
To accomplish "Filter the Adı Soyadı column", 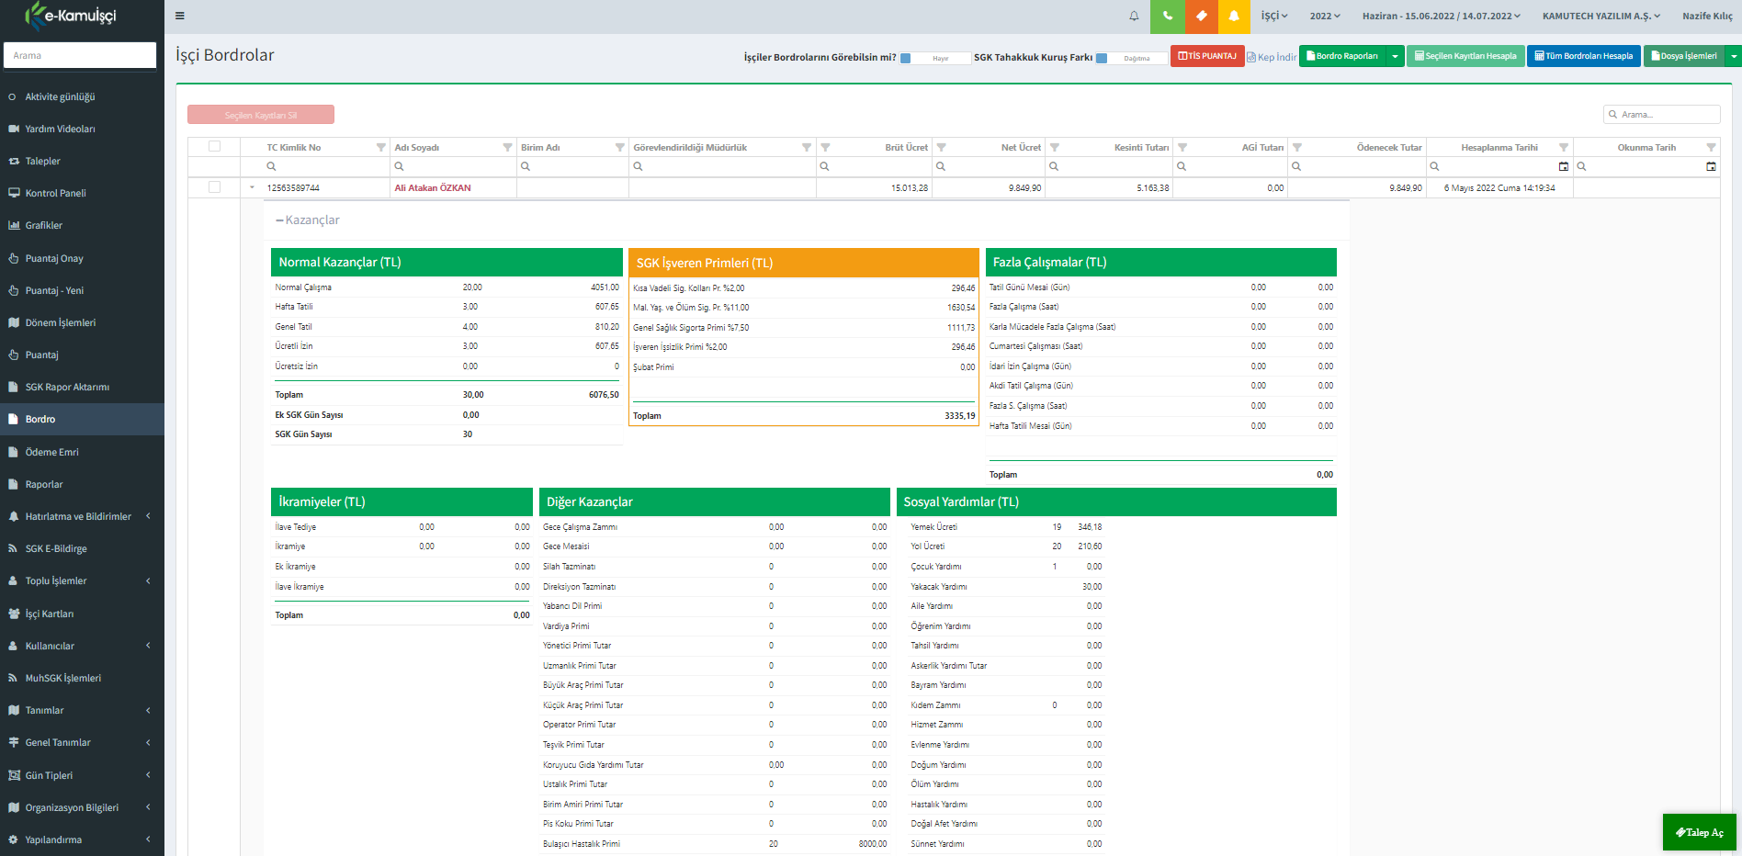I will (x=507, y=148).
